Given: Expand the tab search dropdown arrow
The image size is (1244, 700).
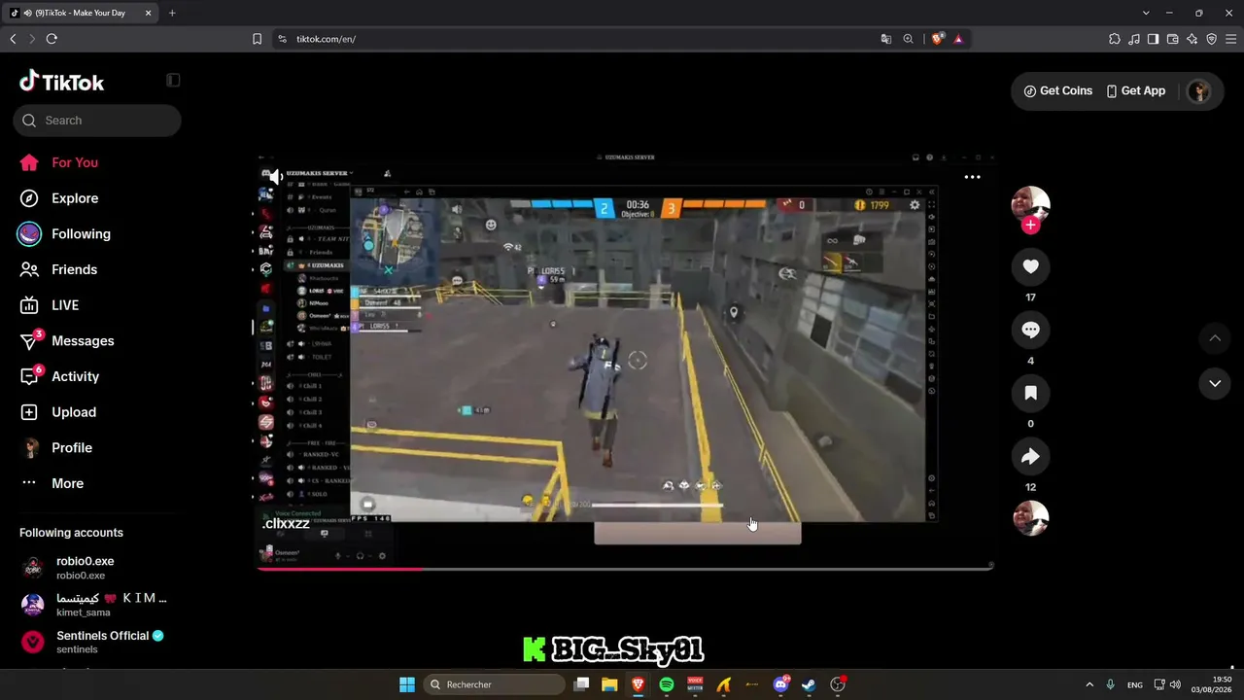Looking at the screenshot, I should pos(1146,13).
